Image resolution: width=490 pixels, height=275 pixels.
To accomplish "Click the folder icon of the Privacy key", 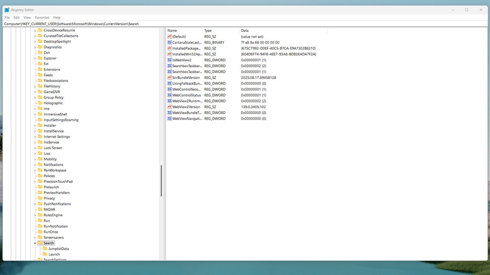I will pos(40,198).
